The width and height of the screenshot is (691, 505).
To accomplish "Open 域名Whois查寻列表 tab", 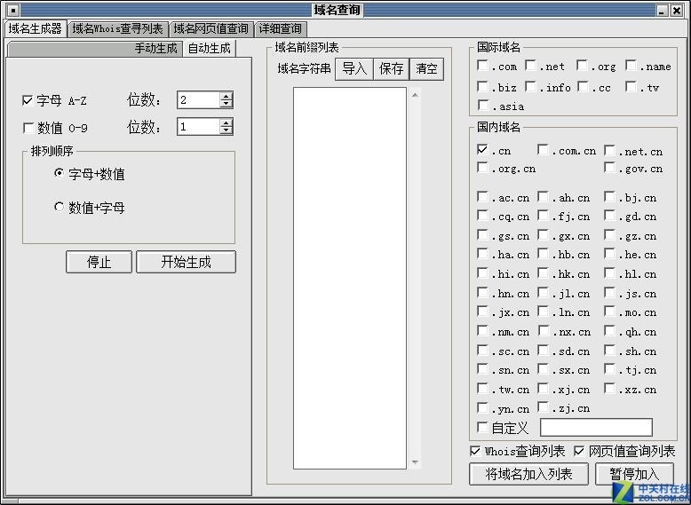I will (117, 29).
